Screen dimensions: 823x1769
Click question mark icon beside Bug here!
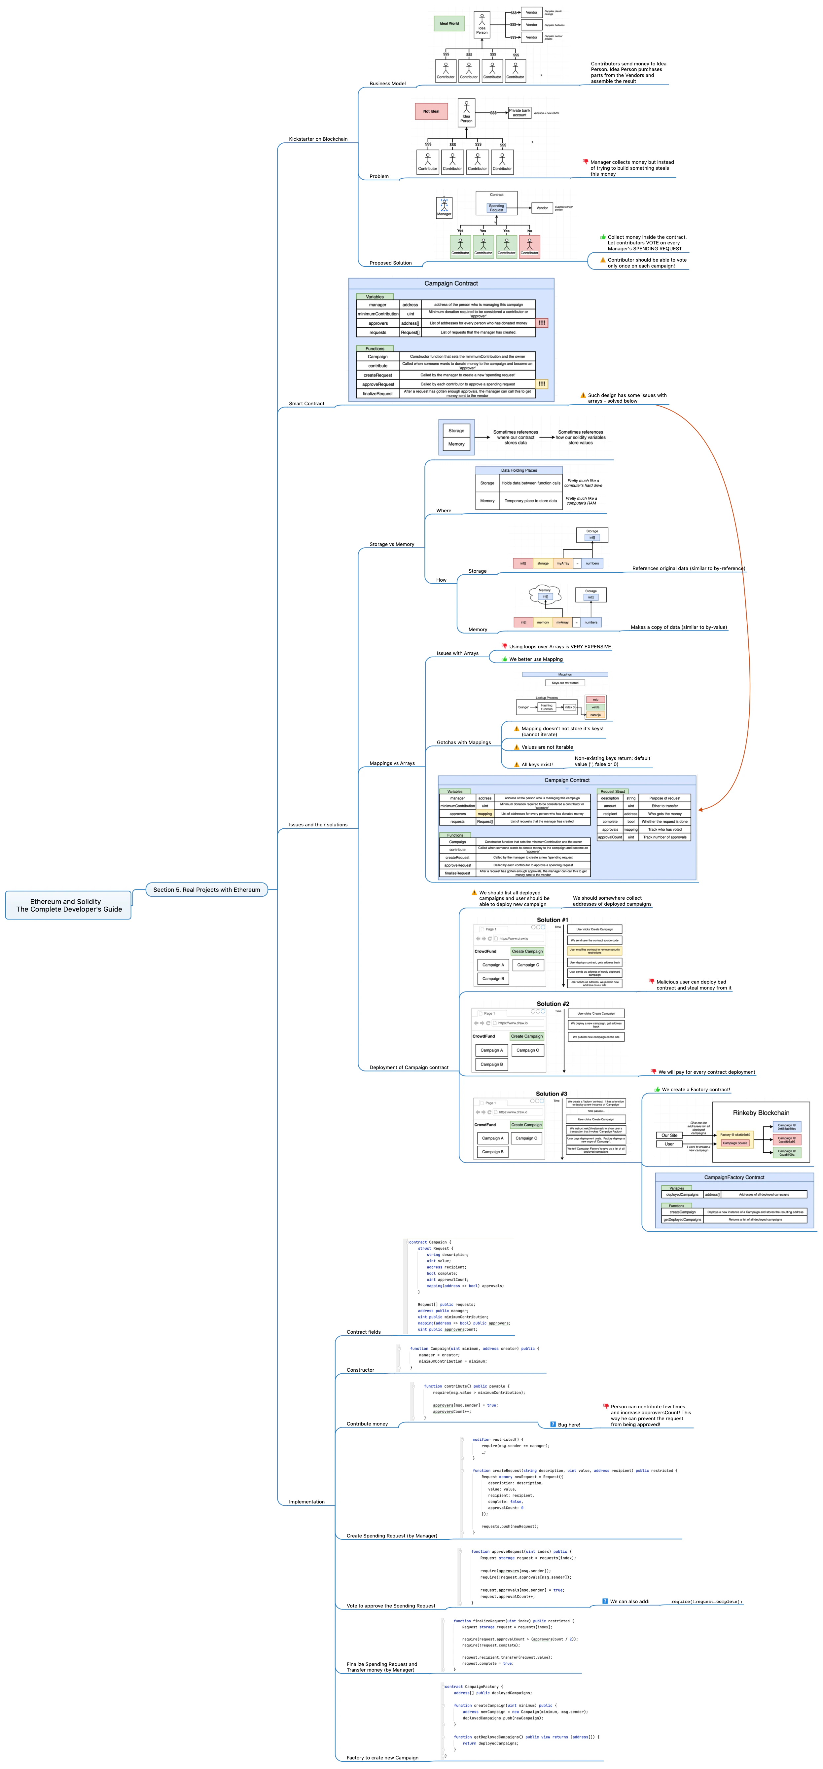click(553, 1424)
